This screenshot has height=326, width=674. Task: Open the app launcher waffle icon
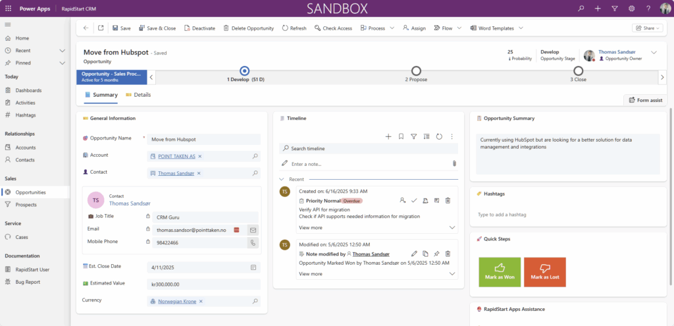(x=8, y=9)
